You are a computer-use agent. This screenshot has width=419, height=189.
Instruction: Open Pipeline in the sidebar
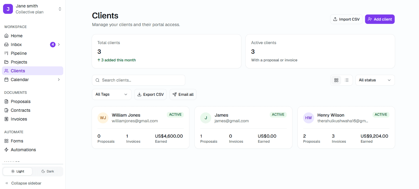point(32,53)
